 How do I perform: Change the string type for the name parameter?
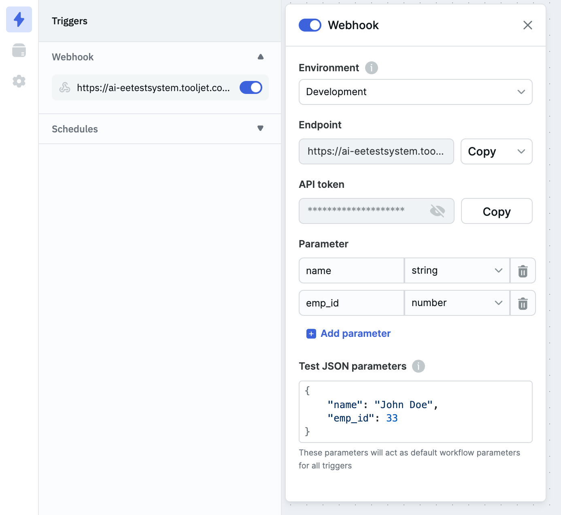tap(457, 270)
